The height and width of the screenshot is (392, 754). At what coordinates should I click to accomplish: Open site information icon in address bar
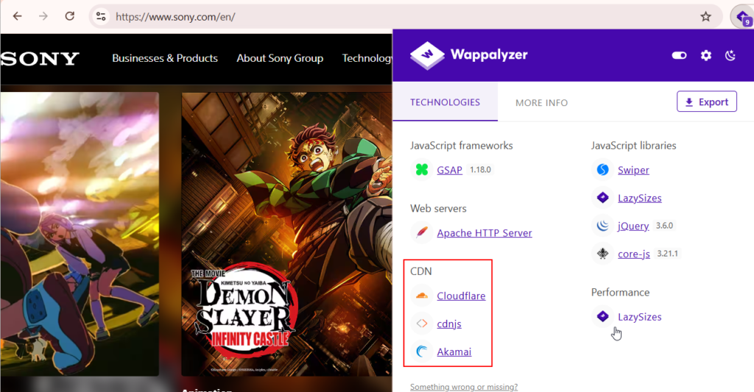[101, 16]
